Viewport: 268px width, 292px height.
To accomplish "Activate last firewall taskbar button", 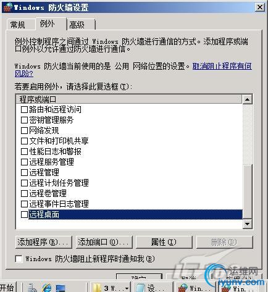I will click(238, 288).
